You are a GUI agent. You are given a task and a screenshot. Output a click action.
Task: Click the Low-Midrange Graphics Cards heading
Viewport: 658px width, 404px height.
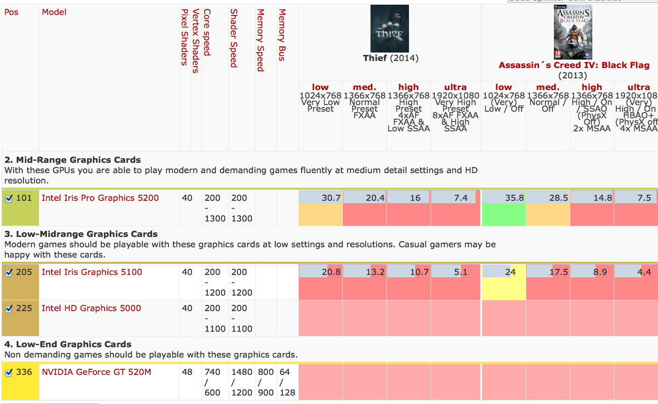pos(81,234)
